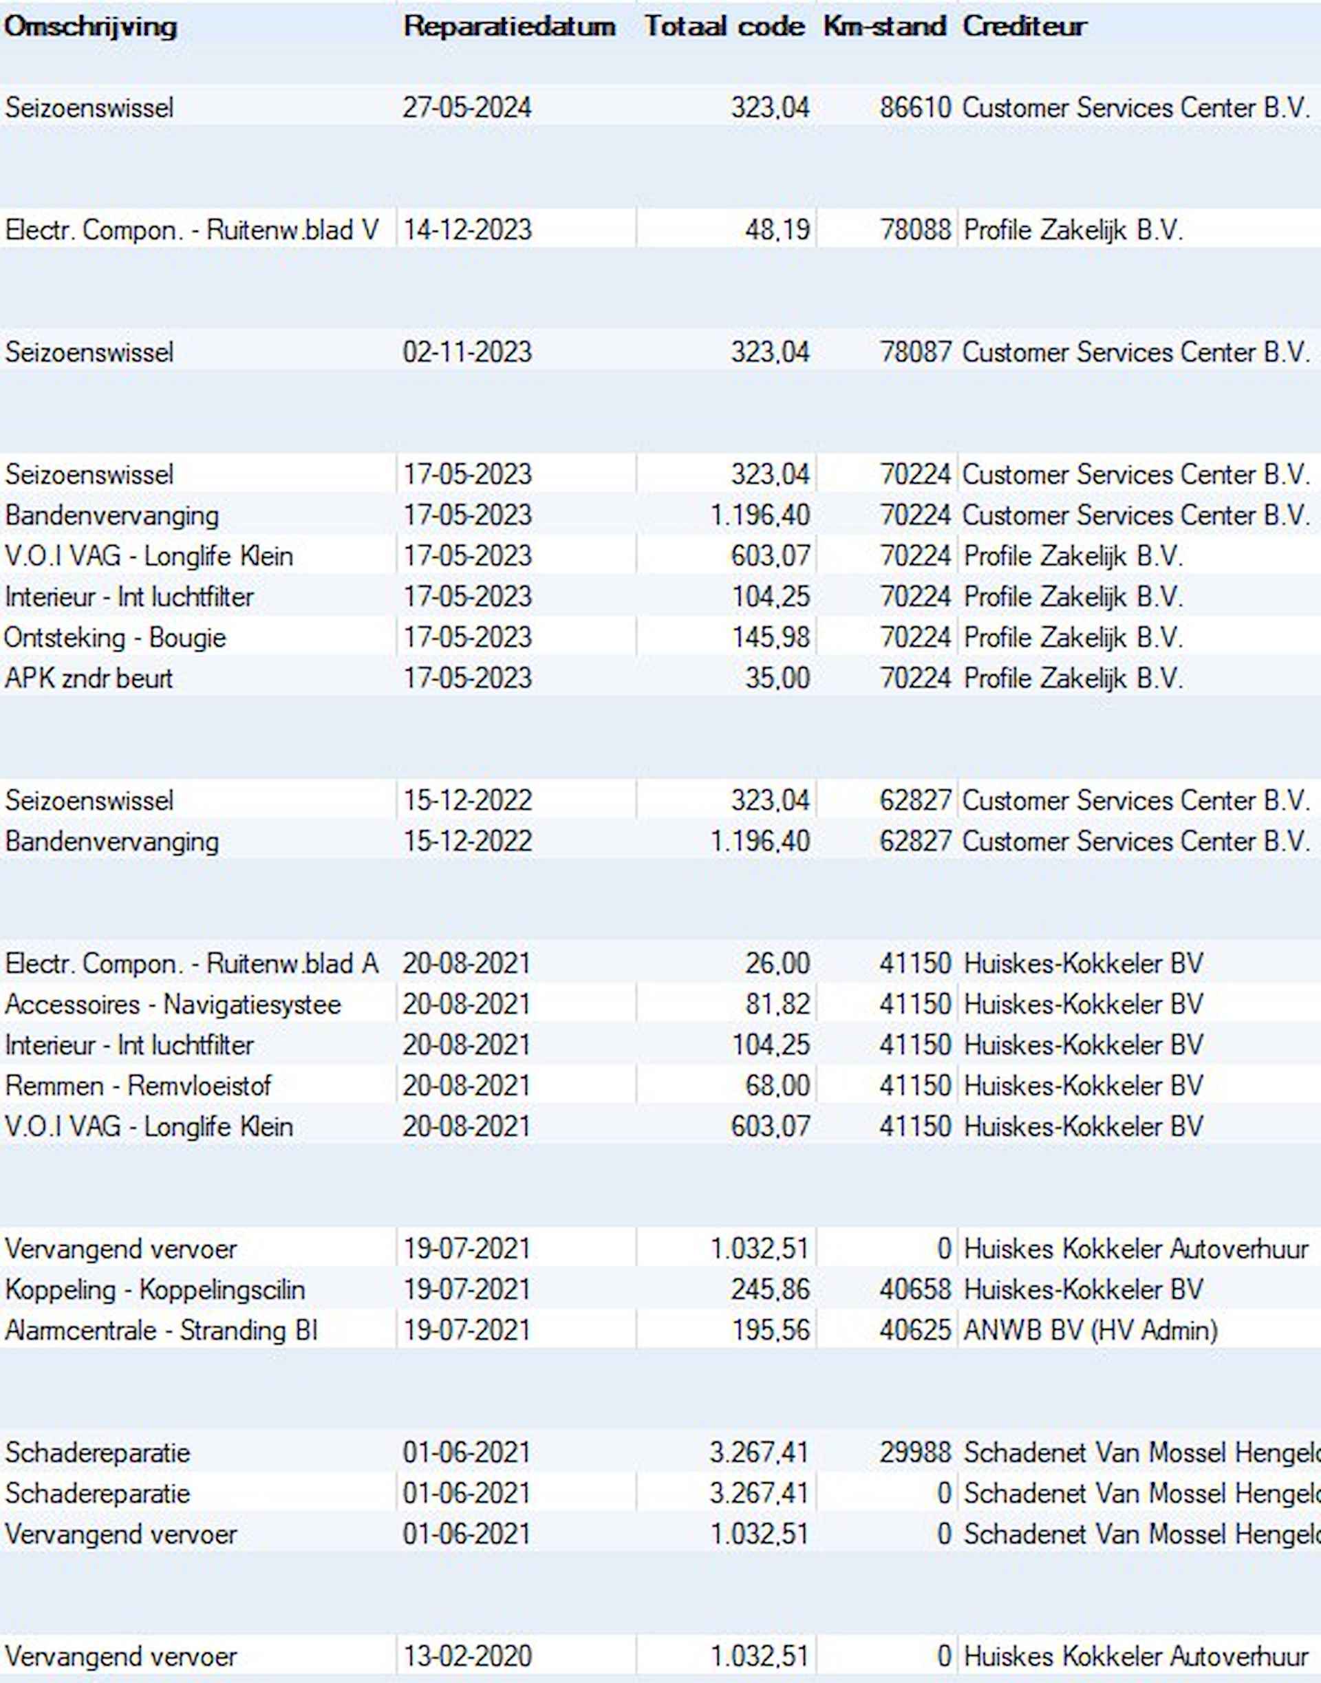Click the km-stand value 78088

pyautogui.click(x=915, y=230)
